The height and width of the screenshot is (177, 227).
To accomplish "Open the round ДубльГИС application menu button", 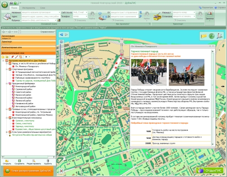I will click(x=5, y=5).
